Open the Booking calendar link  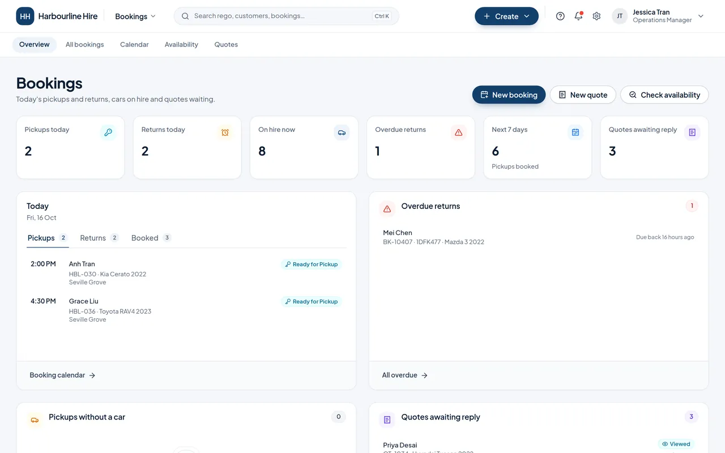pyautogui.click(x=62, y=375)
